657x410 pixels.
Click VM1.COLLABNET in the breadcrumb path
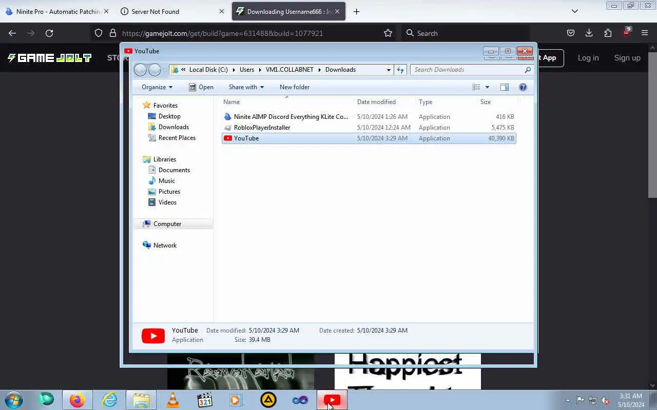click(289, 70)
